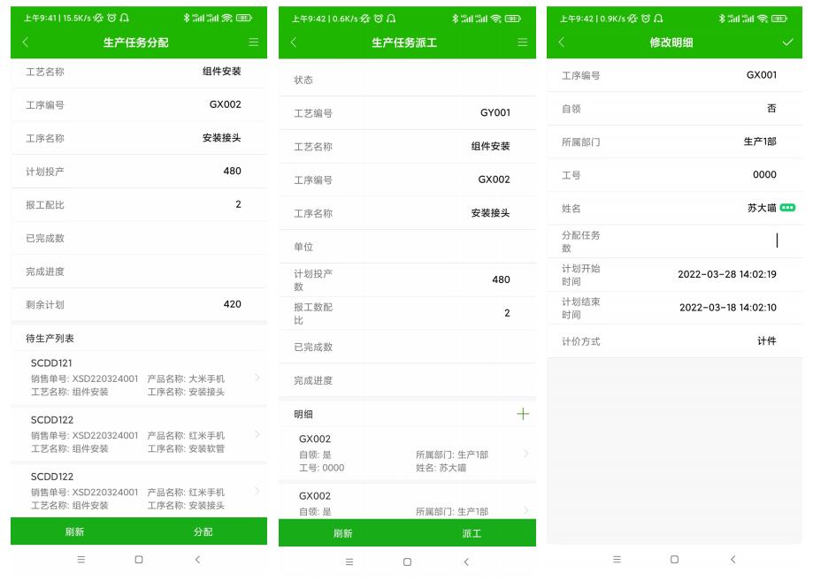Change 计划结束时间 value 2022-03-18 14:02:10
Viewport: 813px width, 581px height.
click(728, 308)
